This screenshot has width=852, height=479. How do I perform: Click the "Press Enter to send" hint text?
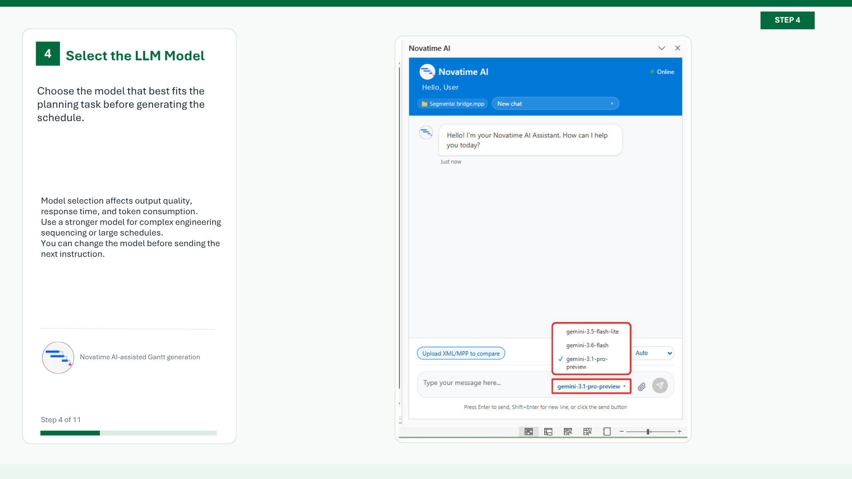click(545, 407)
